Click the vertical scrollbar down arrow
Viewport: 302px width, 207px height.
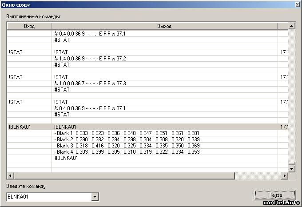[292, 168]
